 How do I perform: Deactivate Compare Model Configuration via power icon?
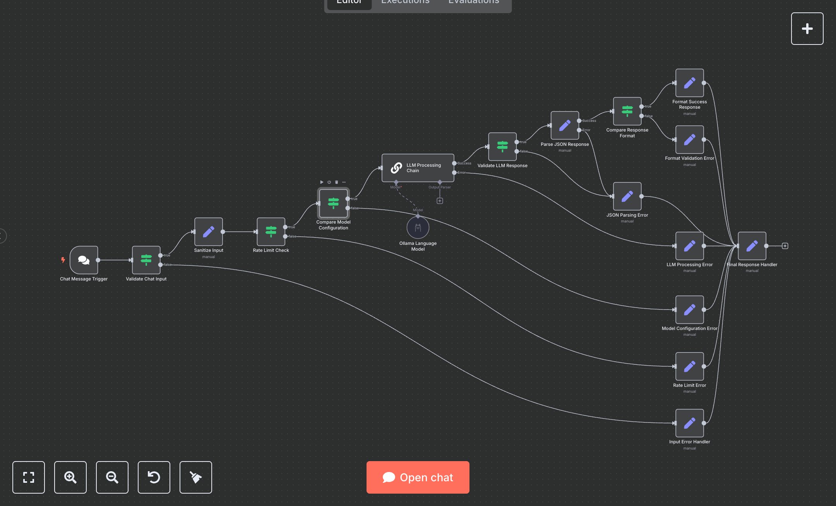(329, 182)
